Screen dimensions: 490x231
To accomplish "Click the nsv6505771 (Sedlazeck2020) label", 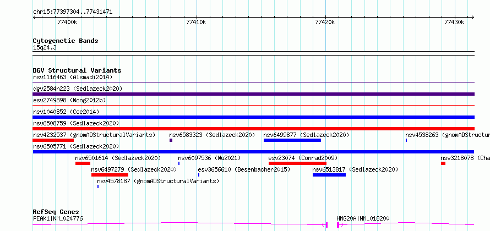I will click(x=76, y=146).
